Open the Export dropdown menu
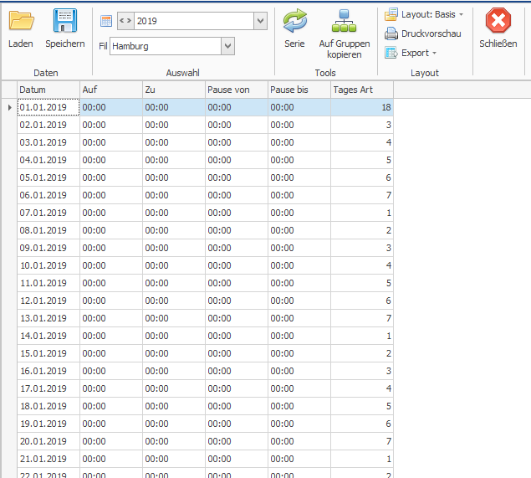Screen dimensions: 531x478 (x=411, y=53)
